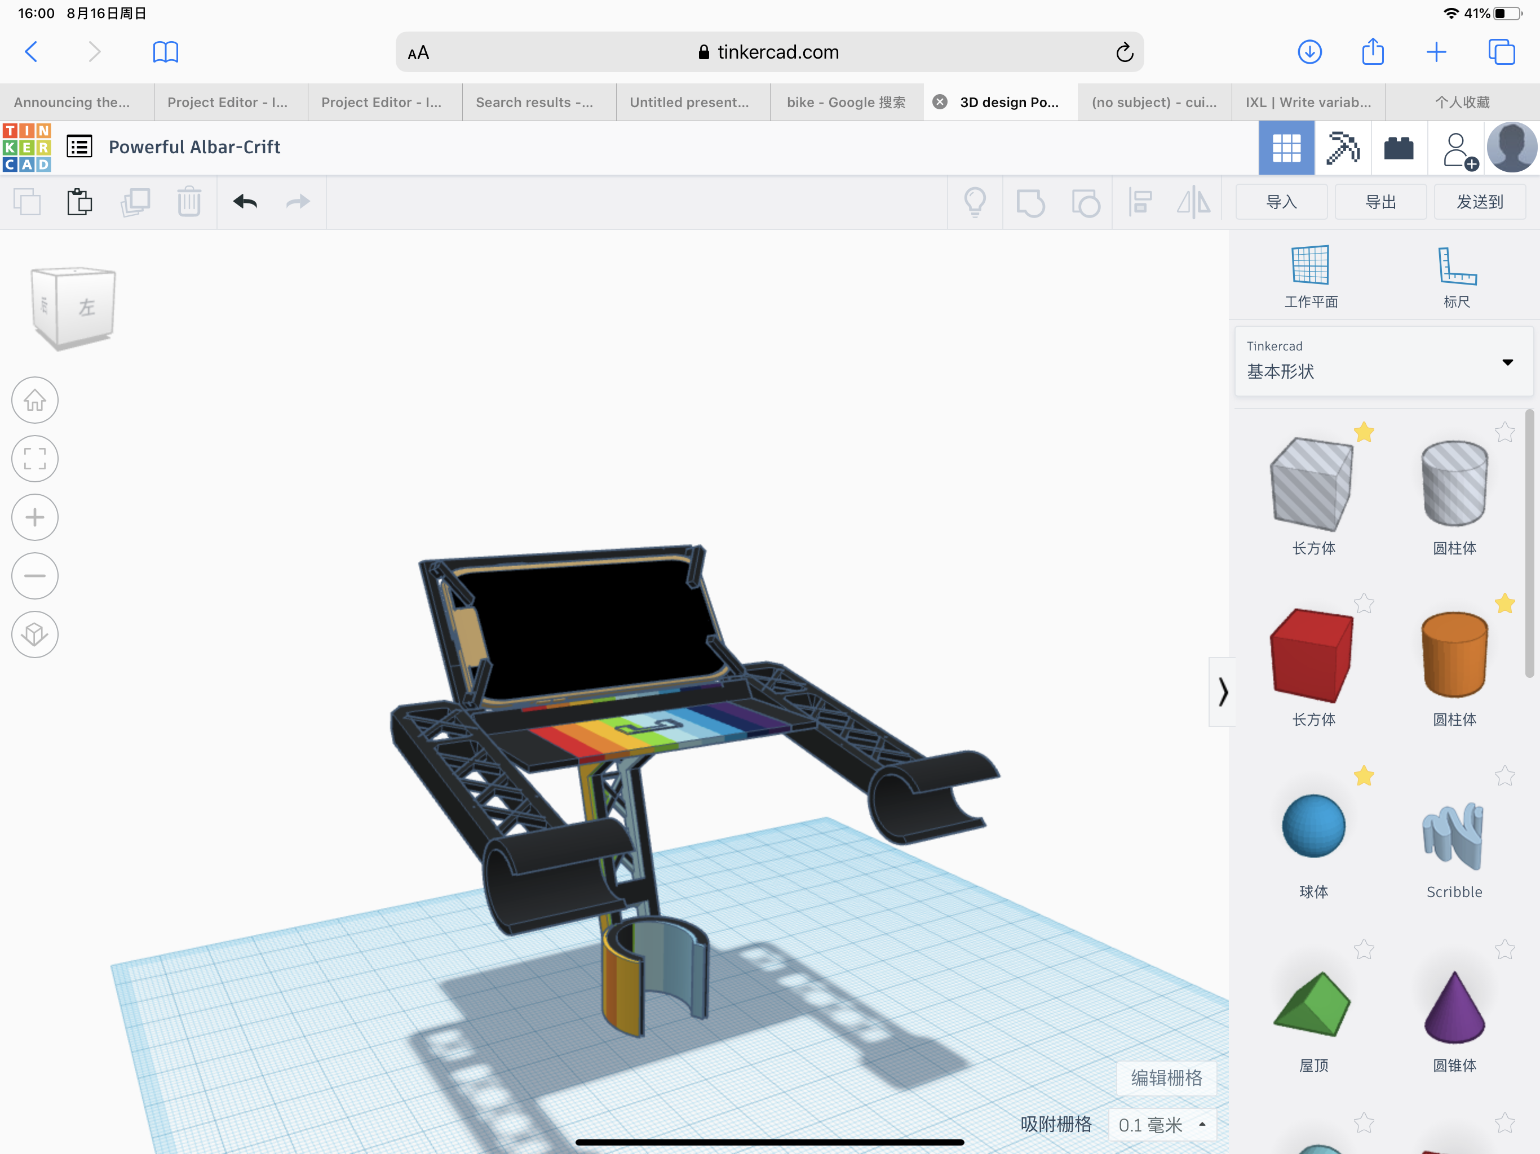Expand the 基本形状 shapes category dropdown
The image size is (1540, 1154).
[x=1507, y=363]
